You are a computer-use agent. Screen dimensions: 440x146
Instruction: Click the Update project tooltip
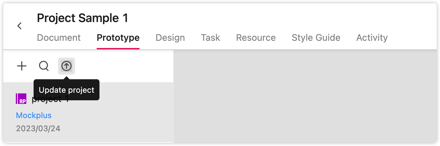click(x=67, y=90)
